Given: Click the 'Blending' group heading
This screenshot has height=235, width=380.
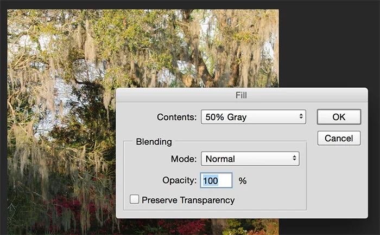Looking at the screenshot, I should tap(154, 142).
